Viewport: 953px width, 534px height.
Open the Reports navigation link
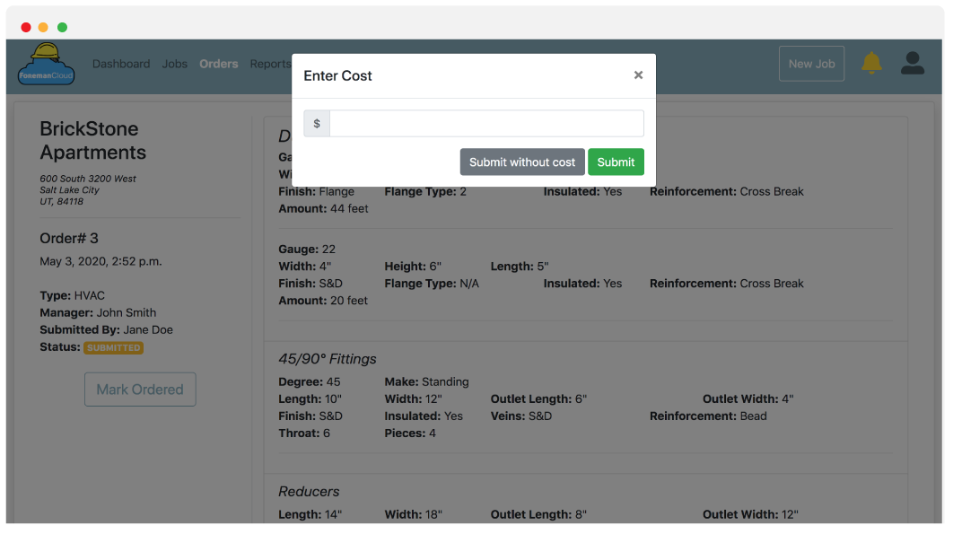tap(270, 64)
